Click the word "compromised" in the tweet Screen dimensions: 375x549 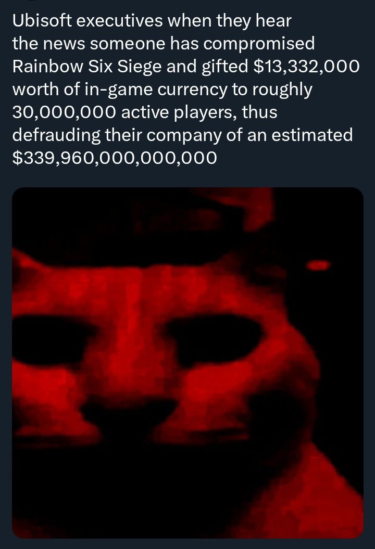pos(258,44)
